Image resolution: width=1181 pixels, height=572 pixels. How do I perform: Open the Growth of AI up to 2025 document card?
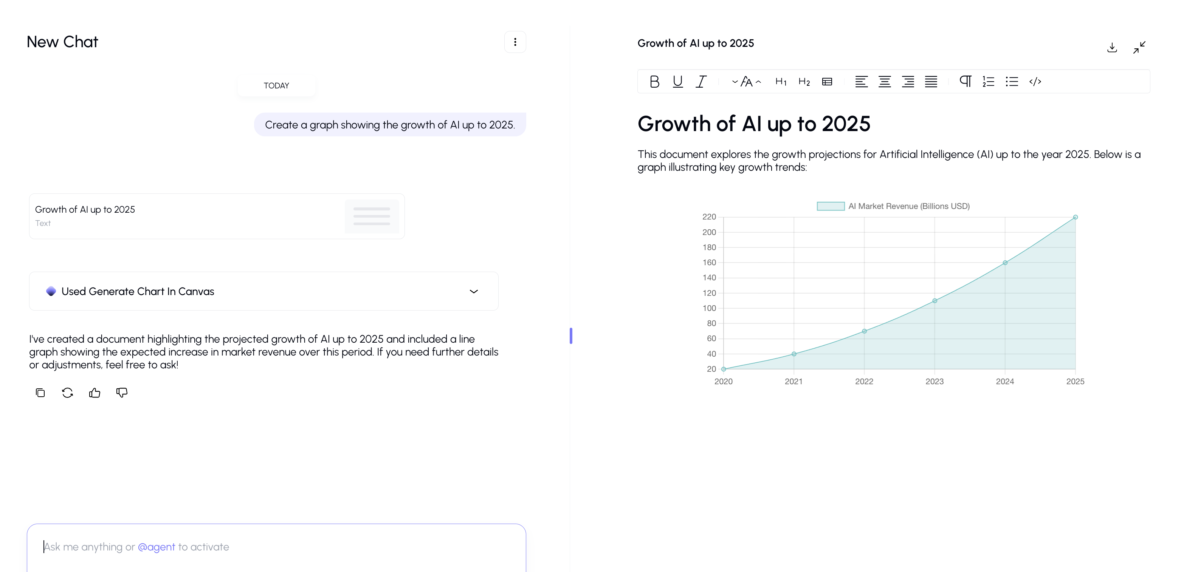click(x=216, y=216)
